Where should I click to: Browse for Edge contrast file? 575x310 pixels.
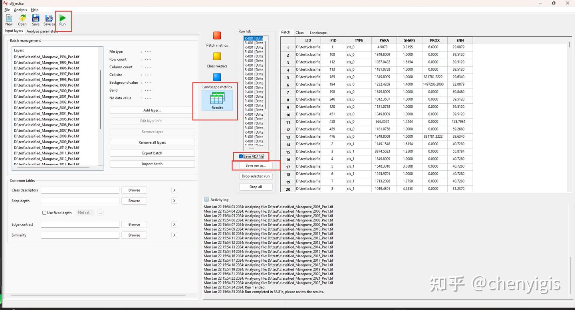pos(134,225)
